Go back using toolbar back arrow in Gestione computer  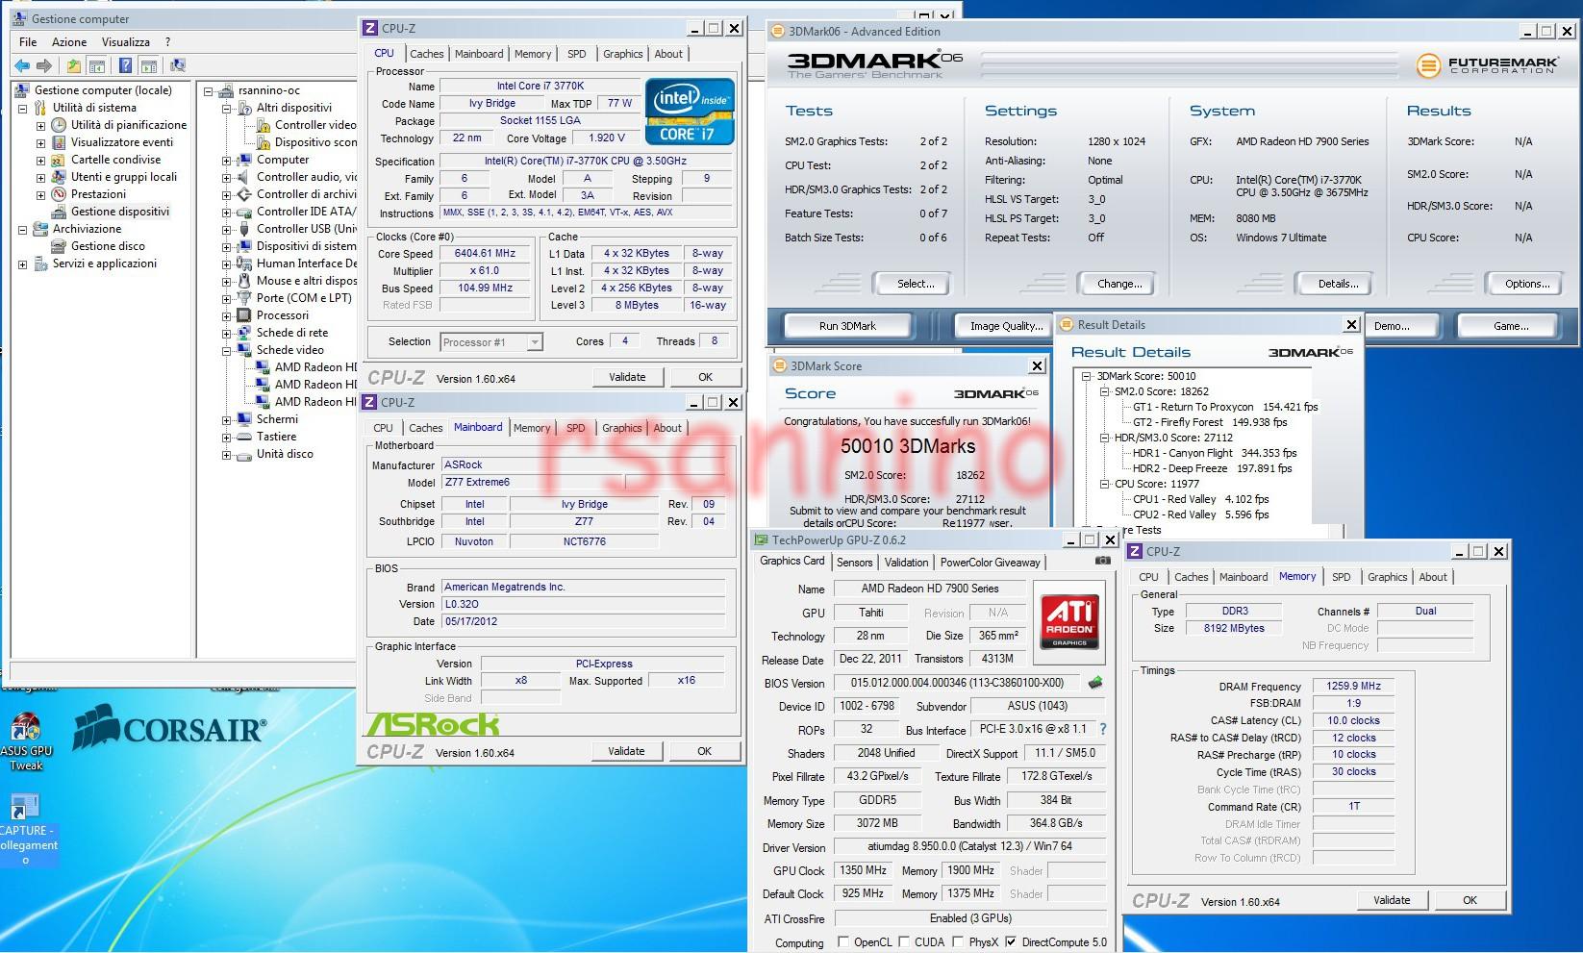click(22, 65)
